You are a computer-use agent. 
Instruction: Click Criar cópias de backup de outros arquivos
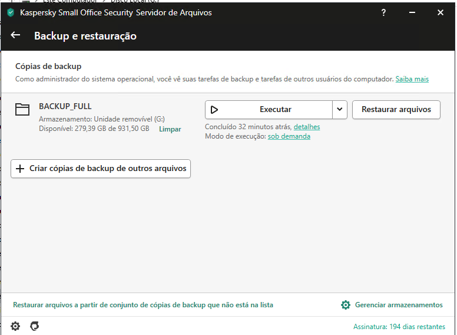tap(101, 169)
